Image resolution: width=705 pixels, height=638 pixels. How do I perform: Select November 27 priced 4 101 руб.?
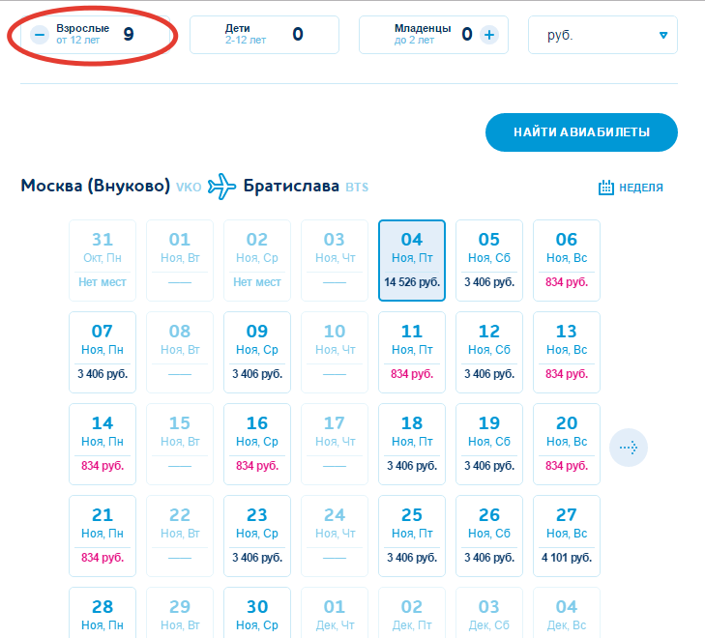tap(567, 536)
